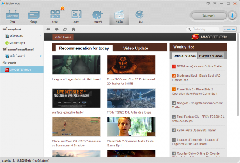Open ASTA Open Beta Trailer entry

196,130
